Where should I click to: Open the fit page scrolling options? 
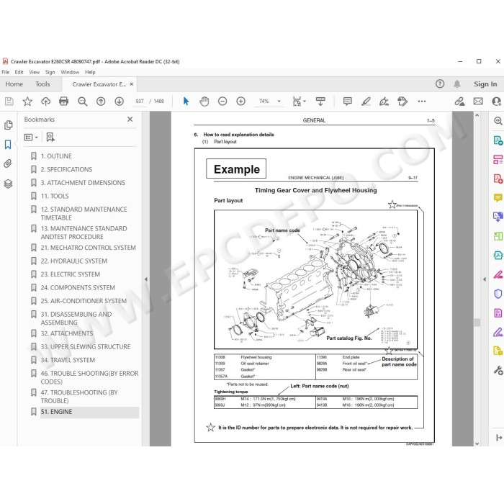pyautogui.click(x=299, y=102)
